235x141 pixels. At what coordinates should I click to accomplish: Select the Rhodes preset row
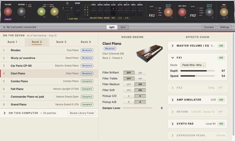coord(49,50)
